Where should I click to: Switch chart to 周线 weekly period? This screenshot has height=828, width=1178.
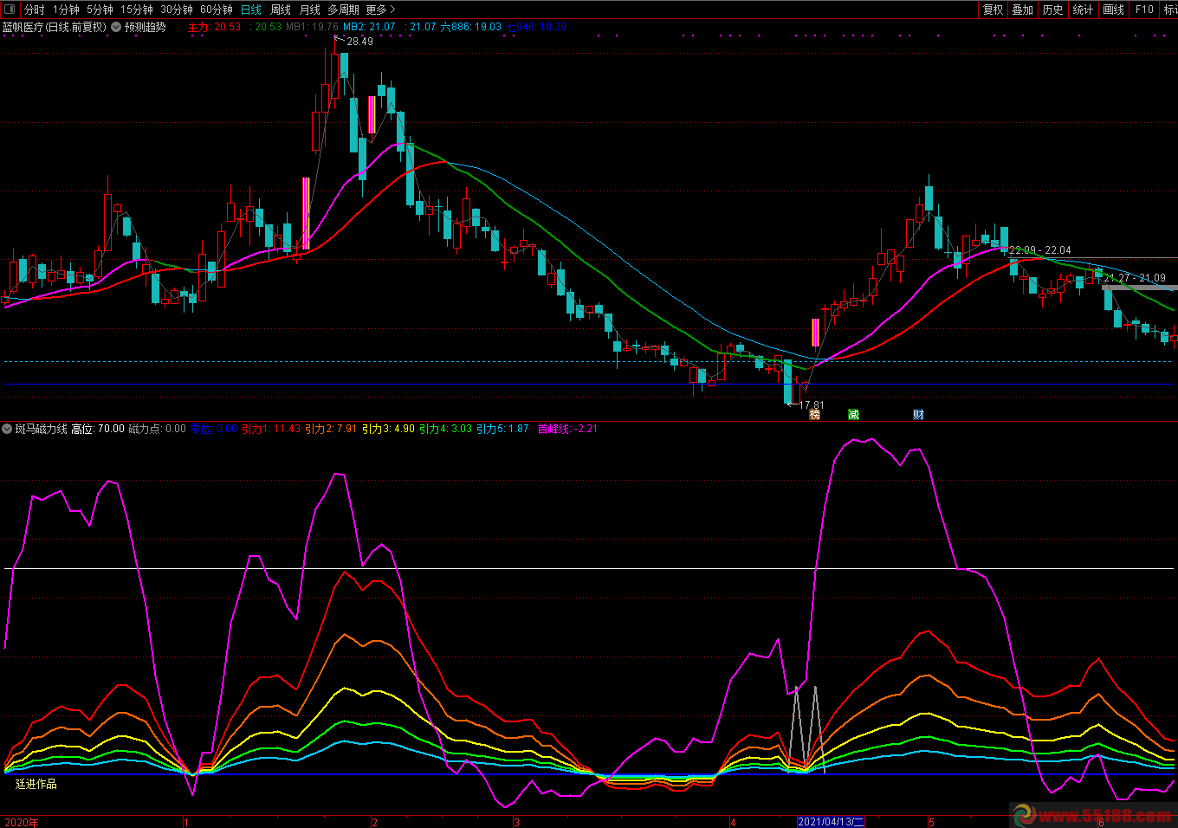coord(281,10)
